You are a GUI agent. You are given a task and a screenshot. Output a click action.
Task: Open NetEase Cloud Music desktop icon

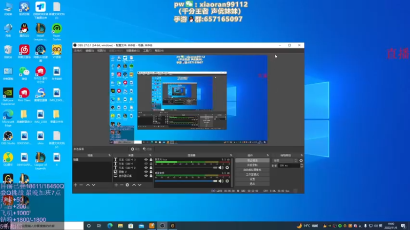point(24,52)
